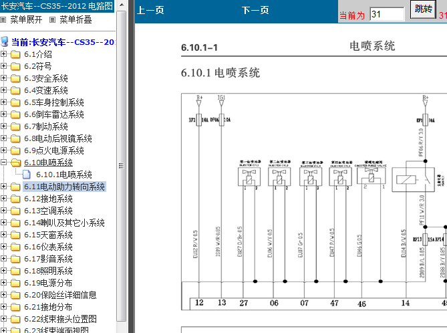Select 6.22线束接头位置图 tree entry
447x333 pixels.
(x=60, y=319)
